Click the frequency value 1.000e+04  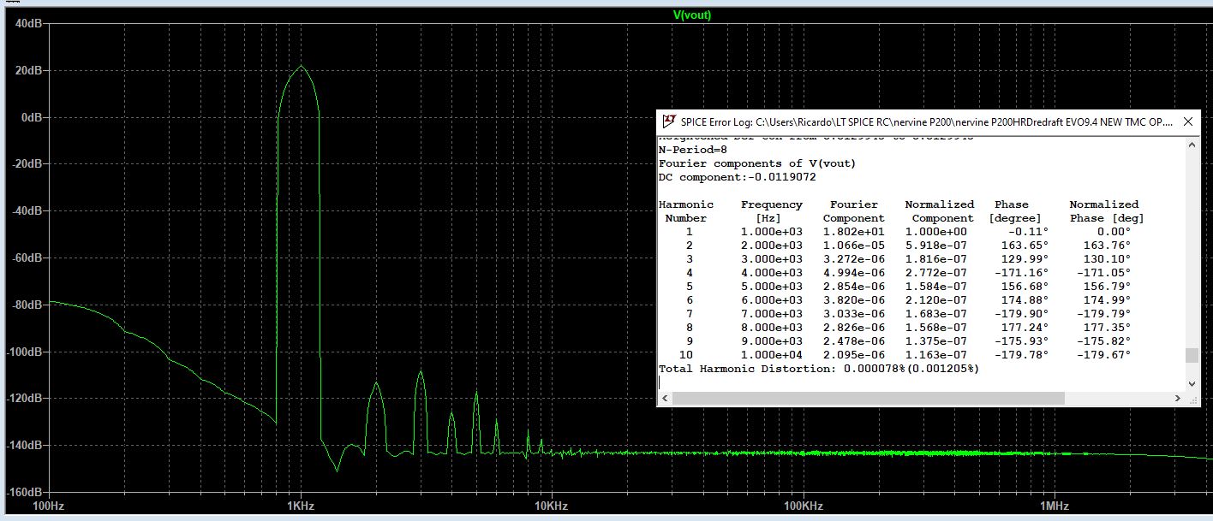772,355
